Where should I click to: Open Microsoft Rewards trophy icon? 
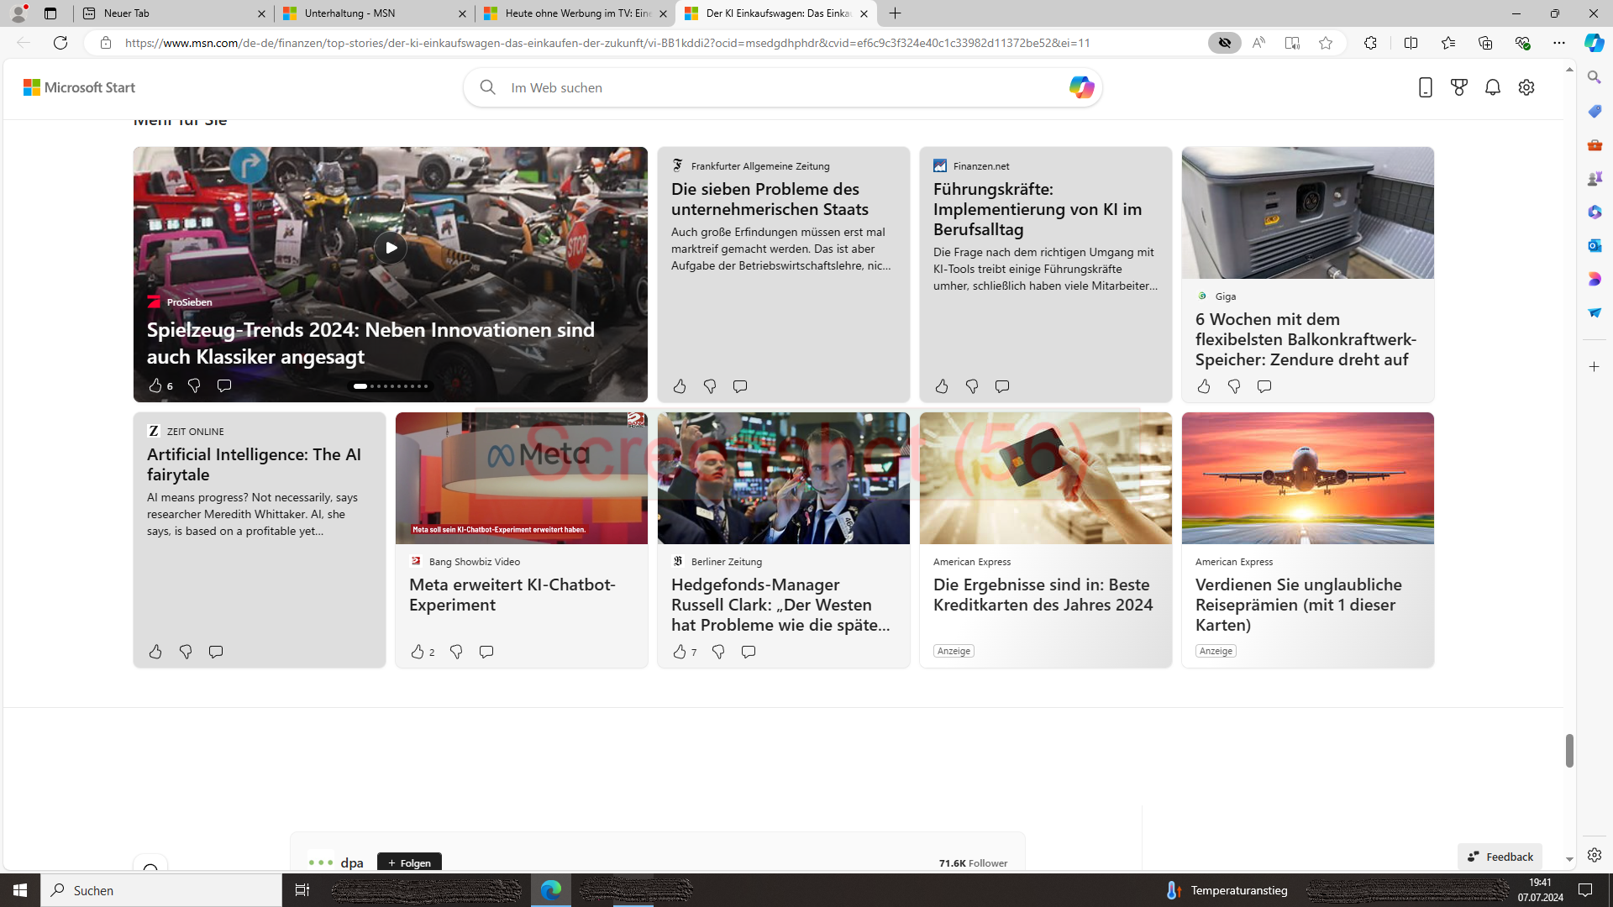coord(1459,87)
